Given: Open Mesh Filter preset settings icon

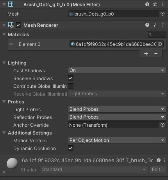Looking at the screenshot, I should coord(155,4).
